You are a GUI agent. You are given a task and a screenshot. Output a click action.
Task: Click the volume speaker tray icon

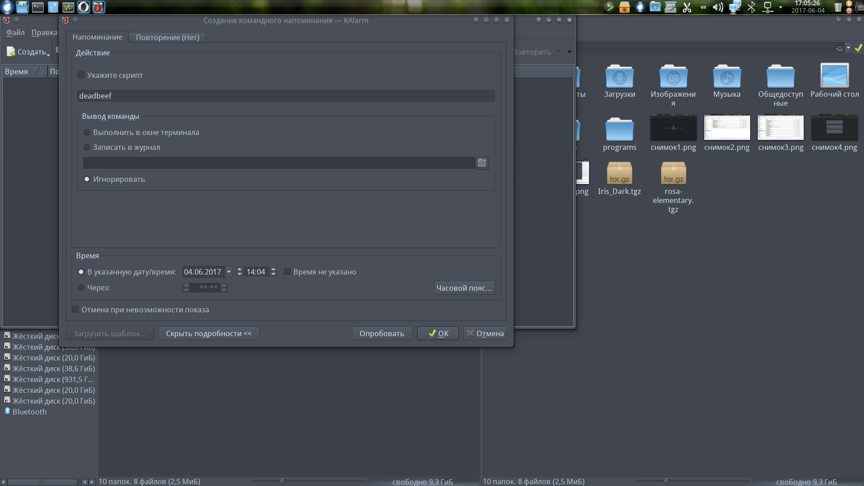point(718,7)
